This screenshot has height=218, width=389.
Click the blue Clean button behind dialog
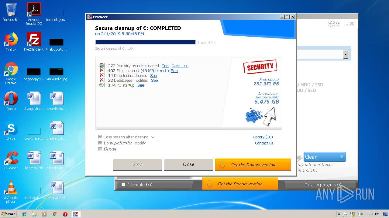[325, 157]
